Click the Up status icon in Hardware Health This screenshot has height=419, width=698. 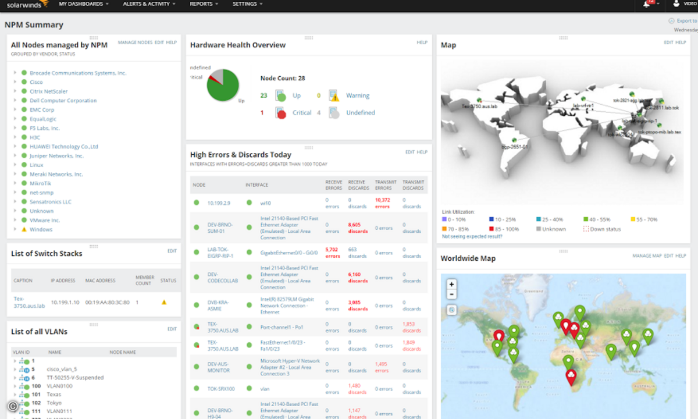pyautogui.click(x=280, y=95)
